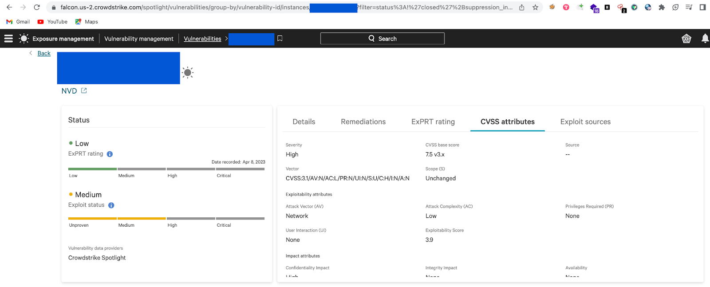Click the Attack Vector value Network
This screenshot has height=287, width=710.
297,216
